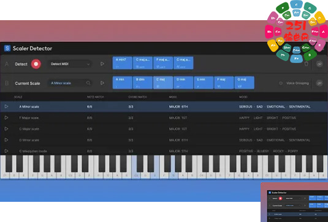Viewport: 328px width, 222px height.
Task: Play the highlighted C3 piano key
Action: (x=136, y=176)
